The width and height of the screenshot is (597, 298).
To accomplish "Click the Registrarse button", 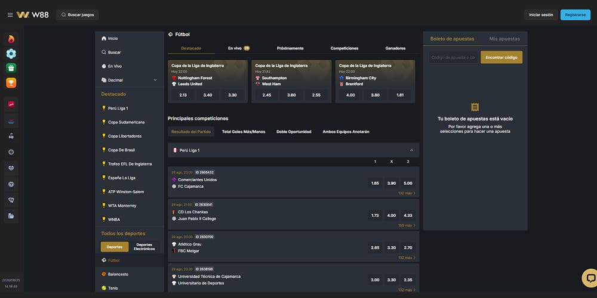I will click(576, 15).
